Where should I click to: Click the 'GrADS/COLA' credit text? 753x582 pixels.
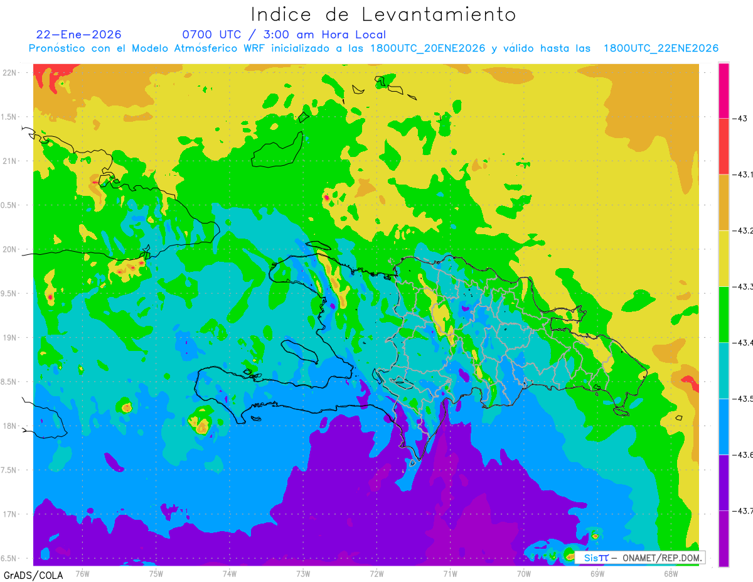pyautogui.click(x=33, y=575)
